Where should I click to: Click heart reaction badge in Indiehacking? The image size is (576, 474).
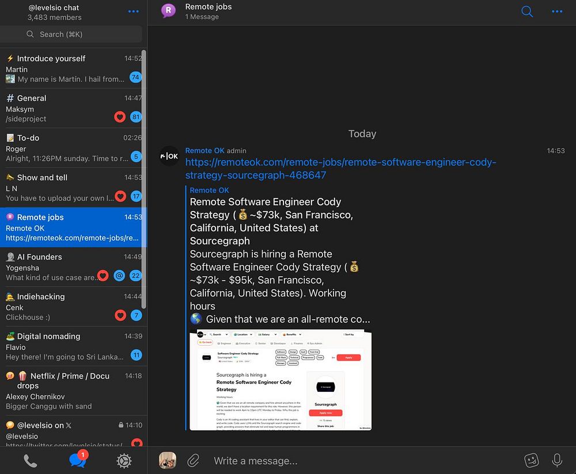tap(120, 315)
